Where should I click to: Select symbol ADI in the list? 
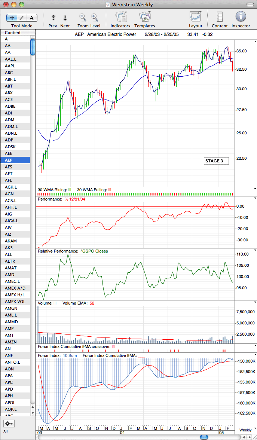[x=15, y=113]
